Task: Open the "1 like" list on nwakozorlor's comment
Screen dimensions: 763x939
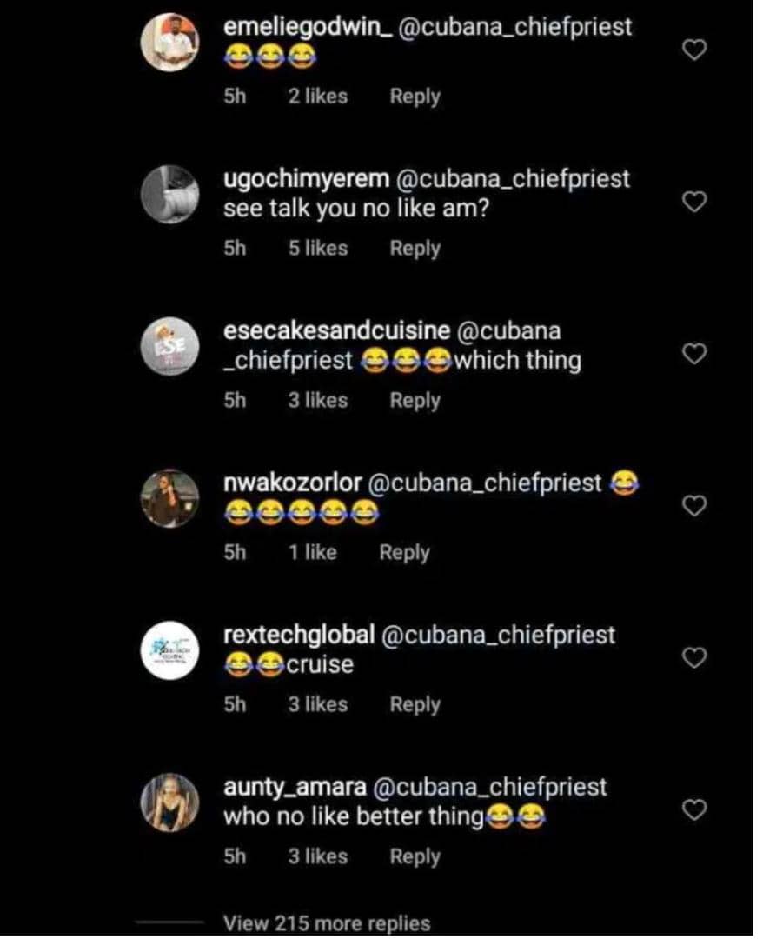Action: pos(312,552)
